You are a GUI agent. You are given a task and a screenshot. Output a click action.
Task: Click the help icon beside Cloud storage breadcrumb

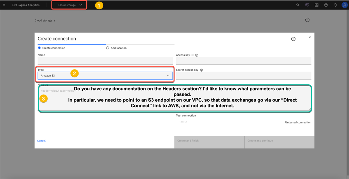coord(307,20)
